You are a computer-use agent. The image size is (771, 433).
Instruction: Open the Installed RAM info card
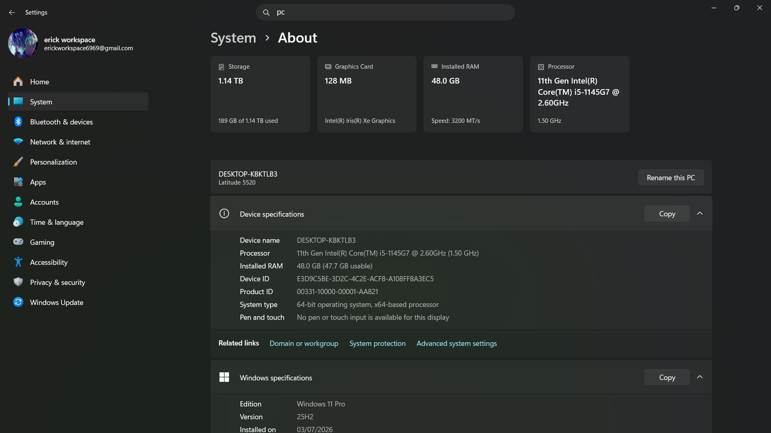pyautogui.click(x=473, y=94)
